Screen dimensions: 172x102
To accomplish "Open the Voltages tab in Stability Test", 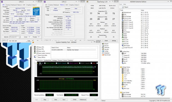I will coord(55,60).
